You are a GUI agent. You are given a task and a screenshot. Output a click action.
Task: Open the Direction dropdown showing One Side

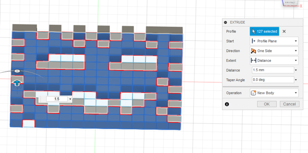[x=274, y=51]
